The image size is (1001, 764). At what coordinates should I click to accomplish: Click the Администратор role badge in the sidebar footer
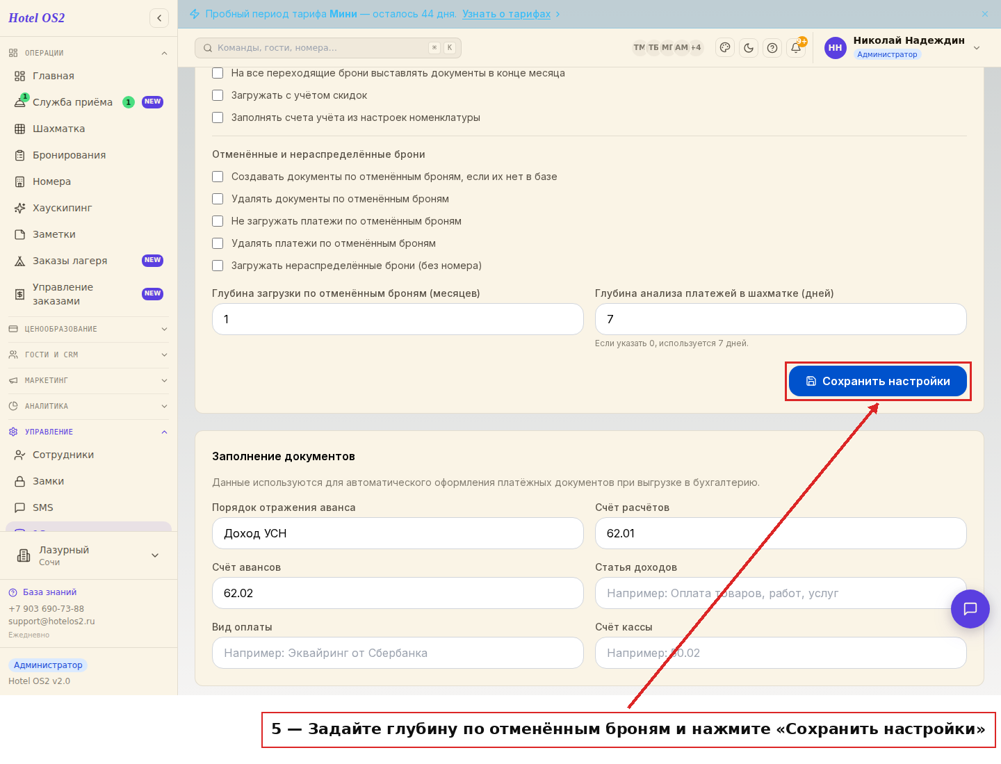click(48, 665)
